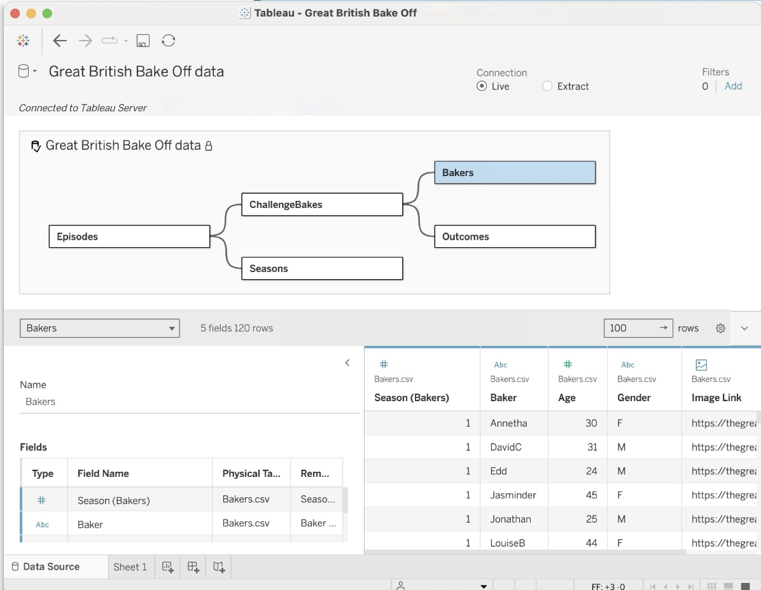Select the ChallengeBakes table in canvas
The width and height of the screenshot is (761, 590).
pyautogui.click(x=322, y=205)
